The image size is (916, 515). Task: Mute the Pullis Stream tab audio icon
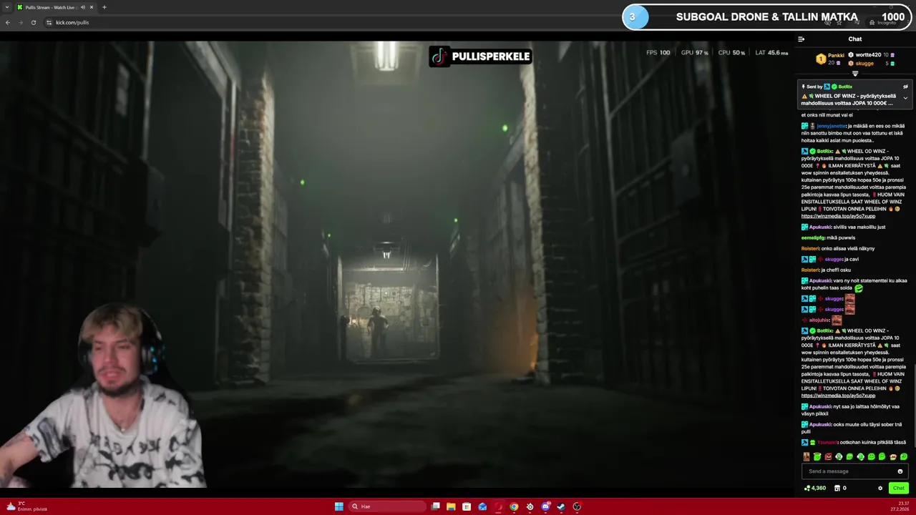(x=83, y=7)
